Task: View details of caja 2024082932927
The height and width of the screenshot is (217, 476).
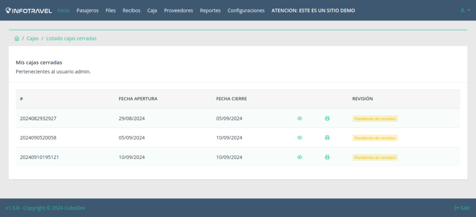Action: tap(299, 119)
